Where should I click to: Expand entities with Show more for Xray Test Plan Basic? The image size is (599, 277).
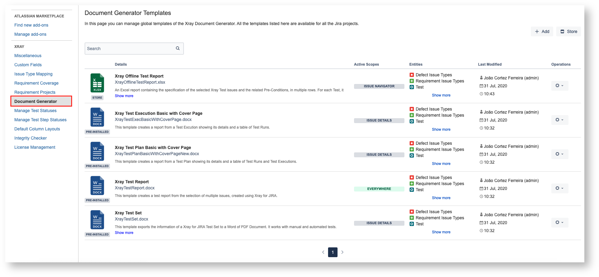tap(441, 164)
